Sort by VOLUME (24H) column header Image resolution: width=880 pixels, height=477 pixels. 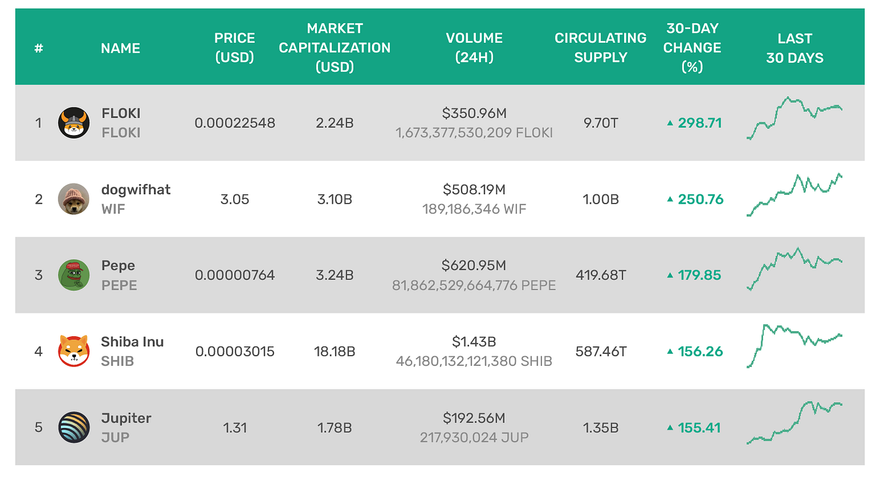pyautogui.click(x=474, y=48)
